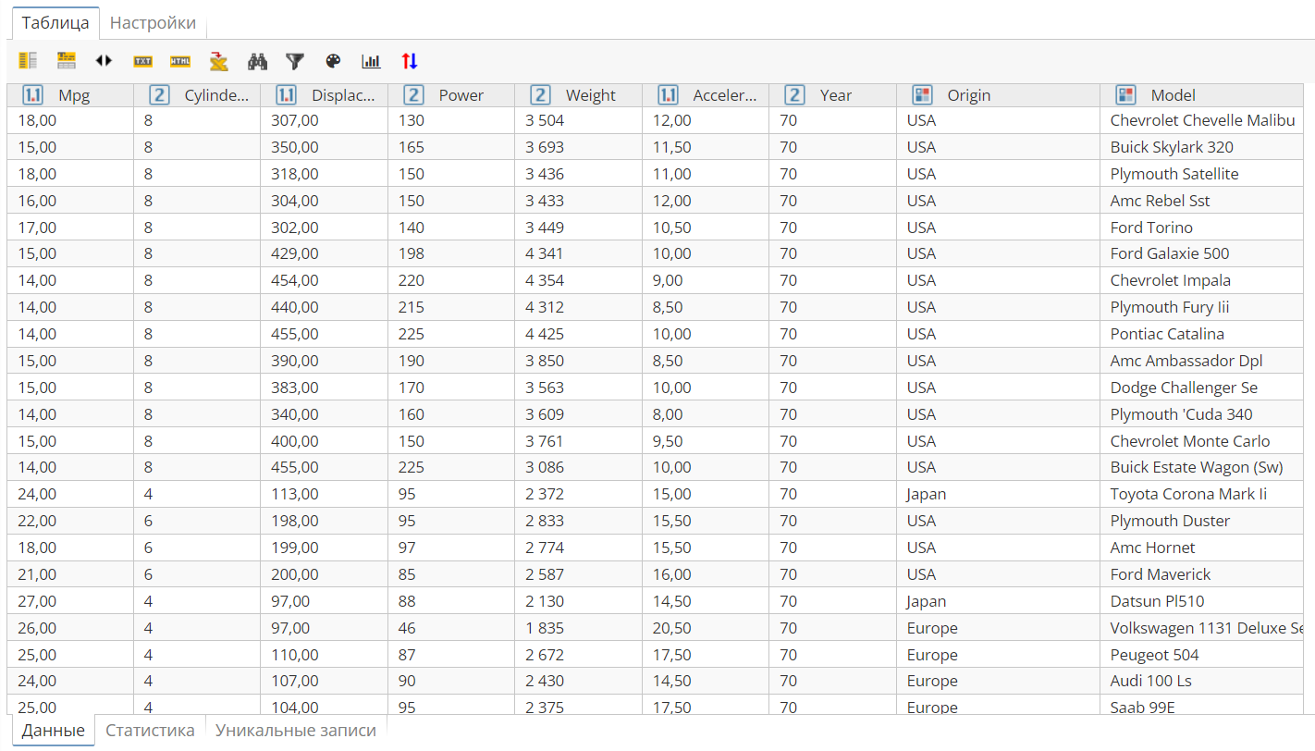
Task: Select the Pontiac Catalina cell
Action: [x=1202, y=334]
